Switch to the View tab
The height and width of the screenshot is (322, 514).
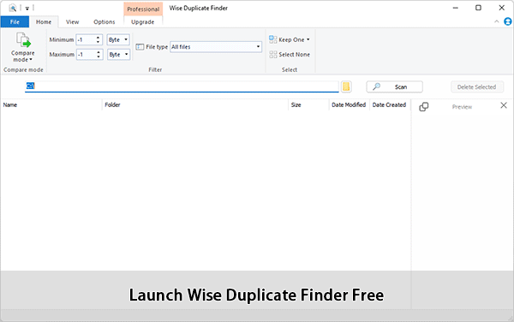click(72, 22)
